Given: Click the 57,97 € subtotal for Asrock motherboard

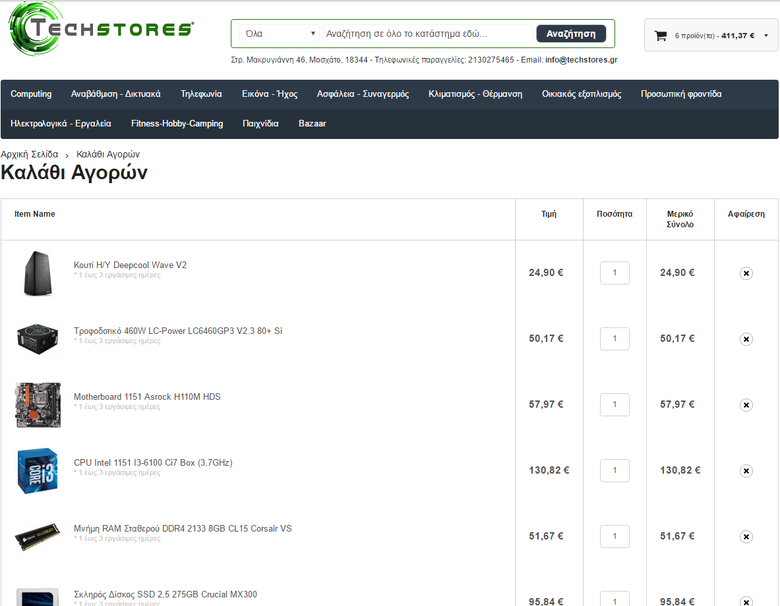Looking at the screenshot, I should point(677,404).
